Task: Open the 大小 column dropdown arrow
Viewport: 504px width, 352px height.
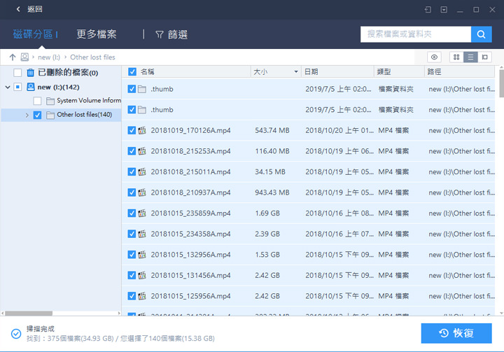Action: click(x=296, y=71)
